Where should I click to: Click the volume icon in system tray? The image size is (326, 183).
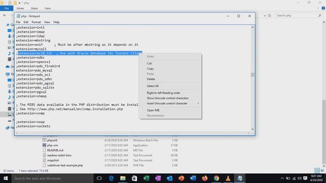coord(300,178)
